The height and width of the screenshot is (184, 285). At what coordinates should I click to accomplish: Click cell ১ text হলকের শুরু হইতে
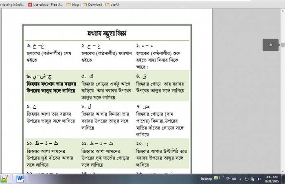coord(158,60)
